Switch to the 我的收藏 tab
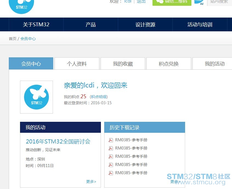Viewport: 232px width, 189px height. [x=123, y=63]
